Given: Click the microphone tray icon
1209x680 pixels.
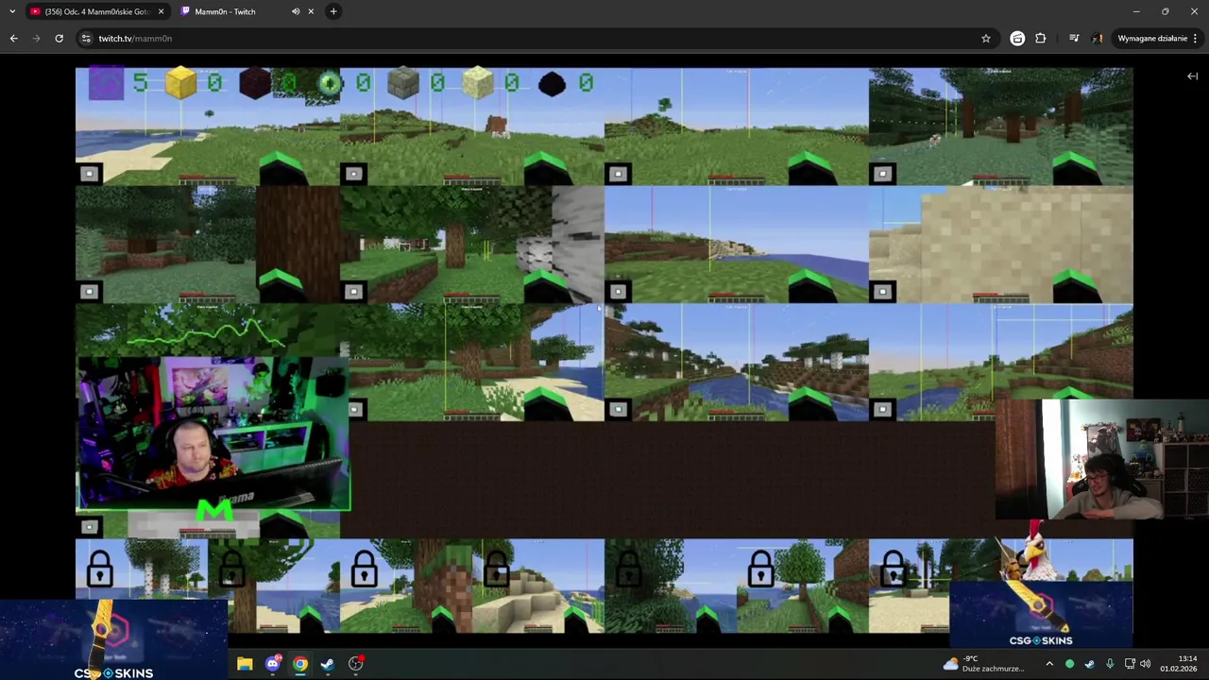Looking at the screenshot, I should (1110, 664).
